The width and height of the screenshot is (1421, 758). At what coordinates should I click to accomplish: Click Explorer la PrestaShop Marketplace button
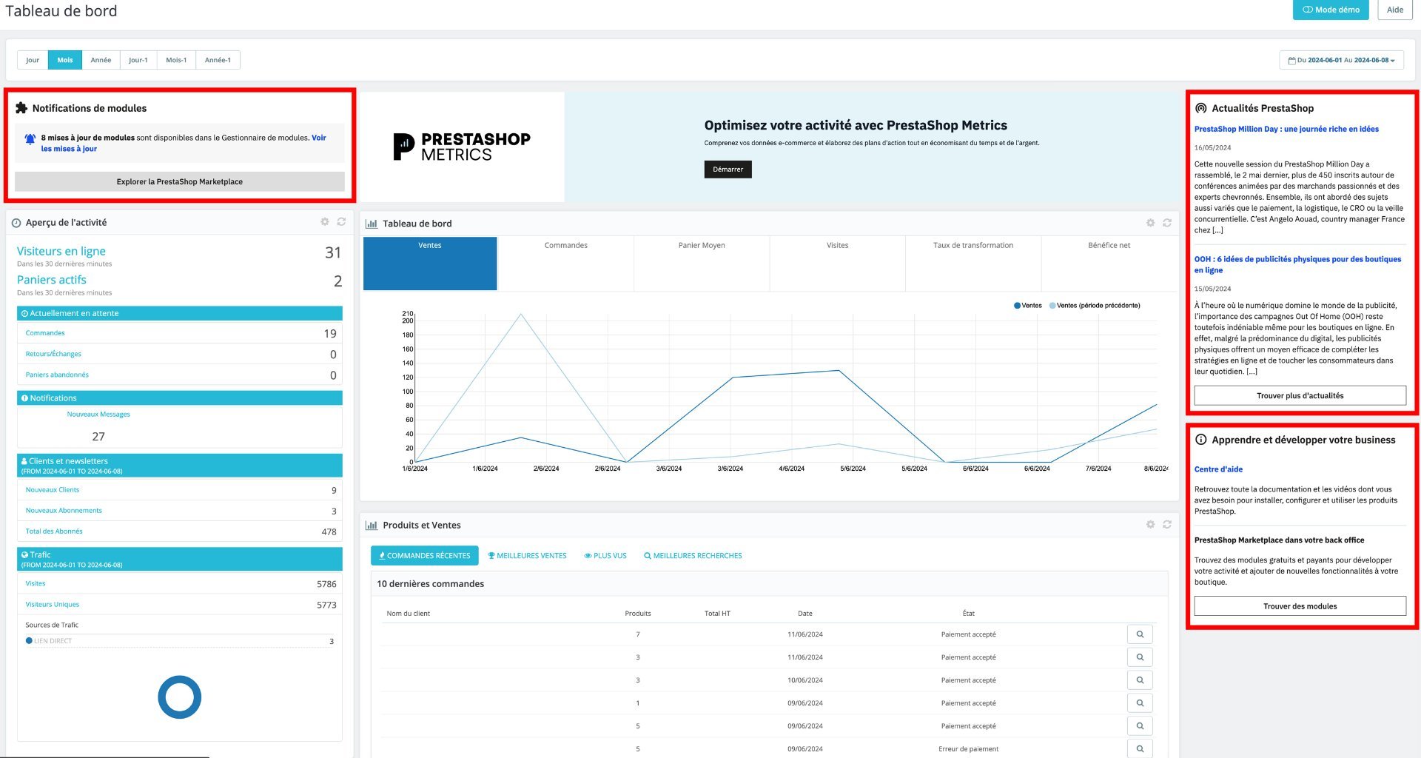pos(180,181)
